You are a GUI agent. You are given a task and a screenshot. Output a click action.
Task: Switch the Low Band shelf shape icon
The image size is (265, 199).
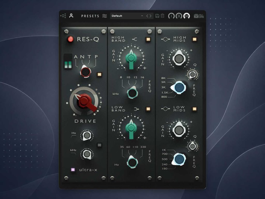tap(136, 109)
